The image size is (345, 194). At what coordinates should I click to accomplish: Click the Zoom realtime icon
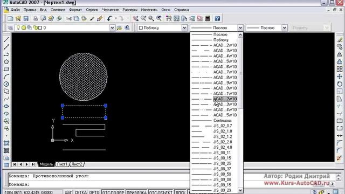143,18
